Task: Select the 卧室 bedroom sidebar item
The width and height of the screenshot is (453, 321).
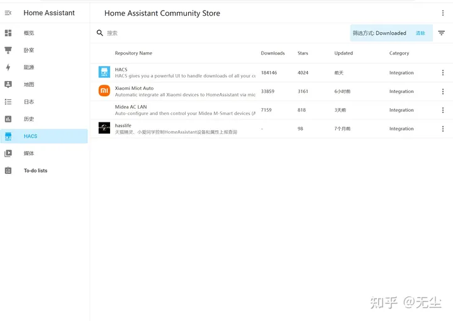Action: (x=29, y=50)
